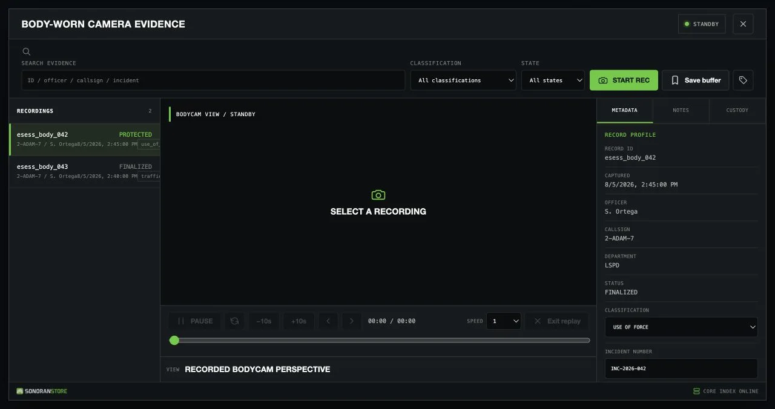Click the PROTECTED status label
The height and width of the screenshot is (409, 775).
coord(136,135)
